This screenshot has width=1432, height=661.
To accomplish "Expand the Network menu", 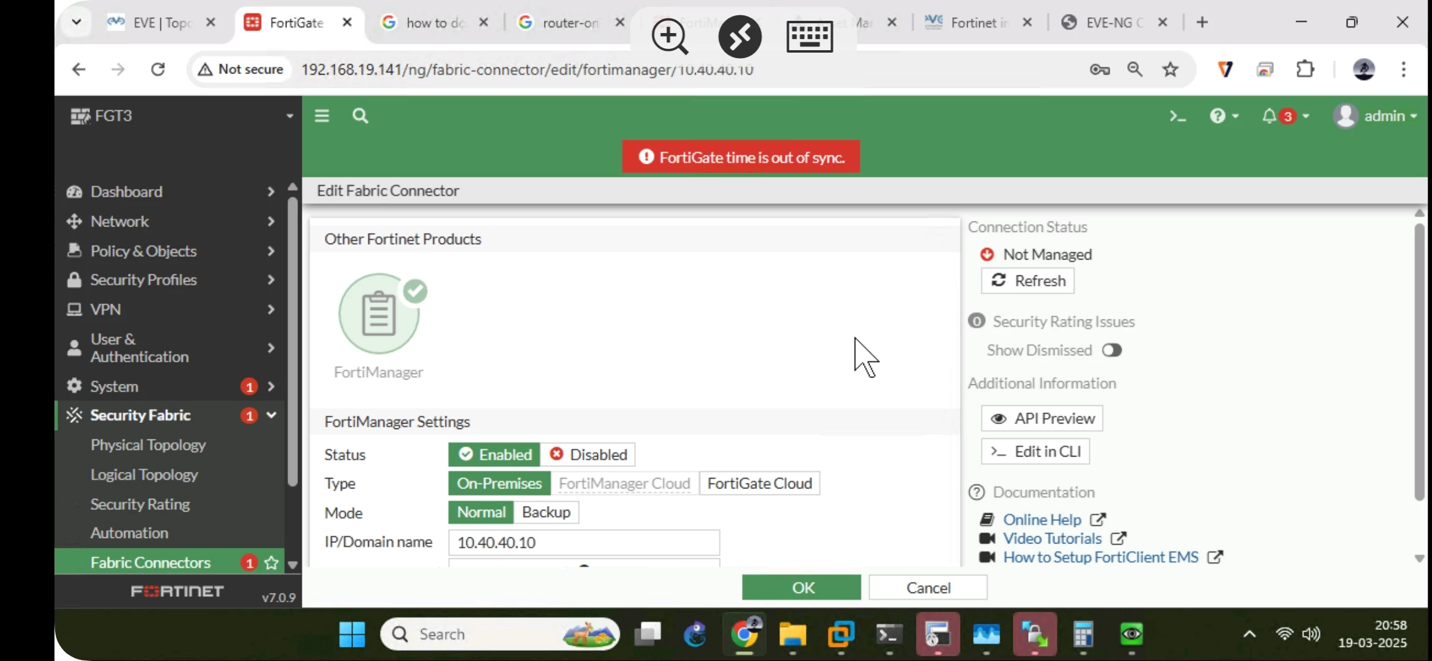I will (x=170, y=222).
